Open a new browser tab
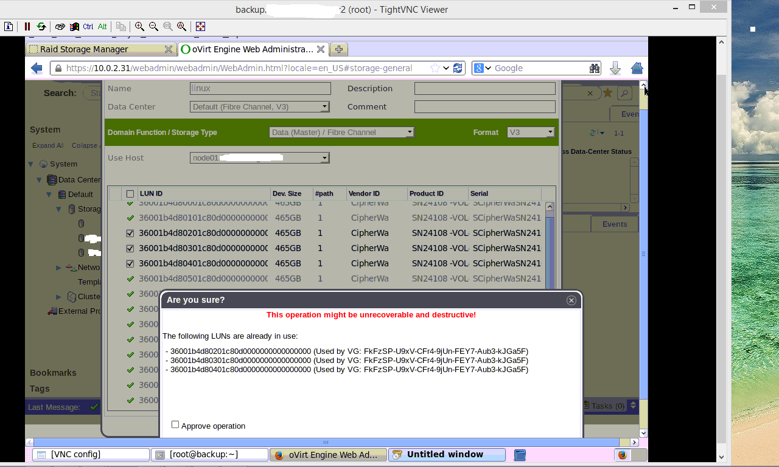Screen dimensions: 779x467 (x=339, y=49)
